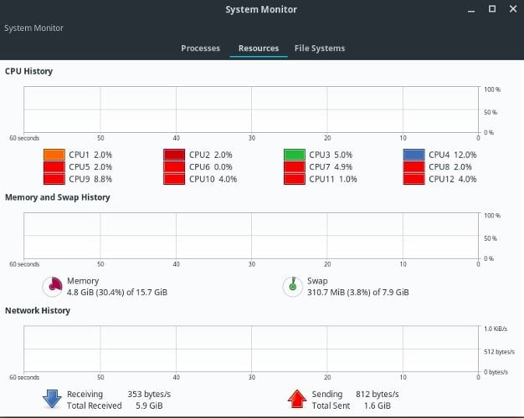The width and height of the screenshot is (524, 418).
Task: Change the CPU5 color swatch
Action: pos(54,166)
